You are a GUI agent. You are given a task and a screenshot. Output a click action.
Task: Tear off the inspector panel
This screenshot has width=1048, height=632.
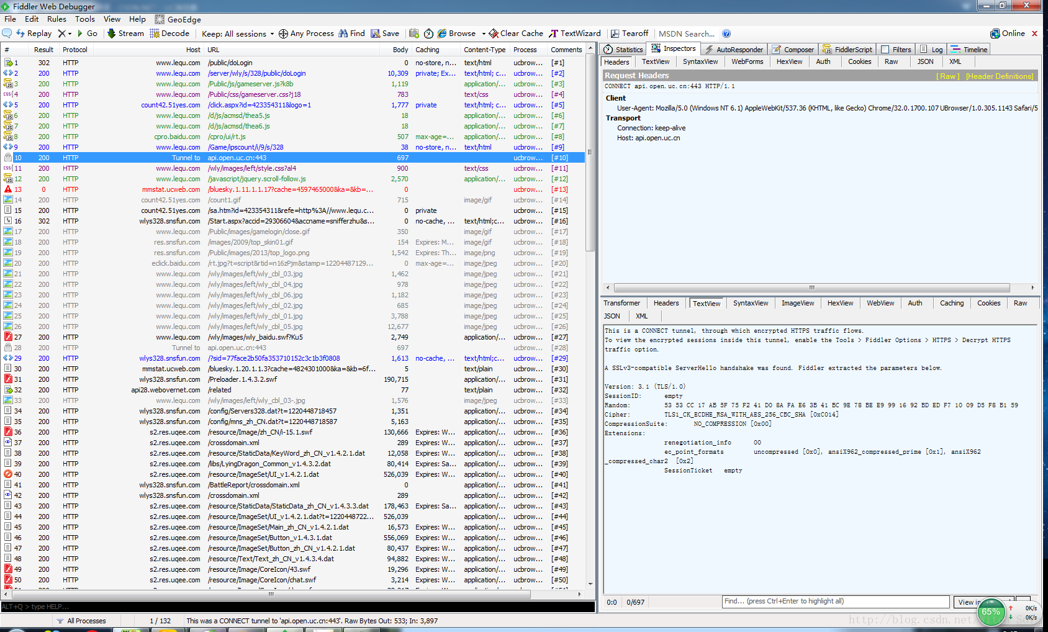(x=630, y=34)
